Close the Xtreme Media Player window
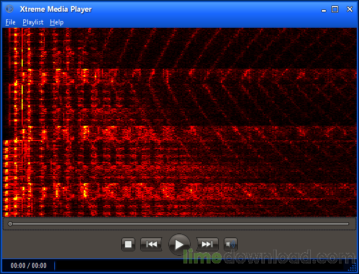 coord(350,9)
